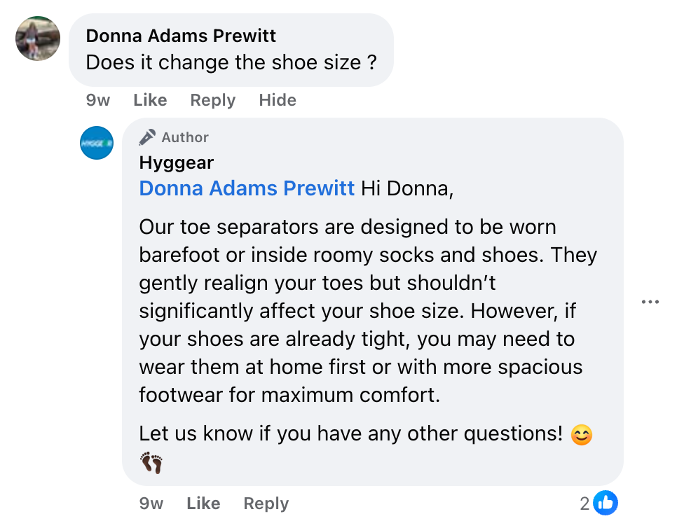Click the Author badge microphone icon
This screenshot has height=521, width=684.
click(x=147, y=137)
